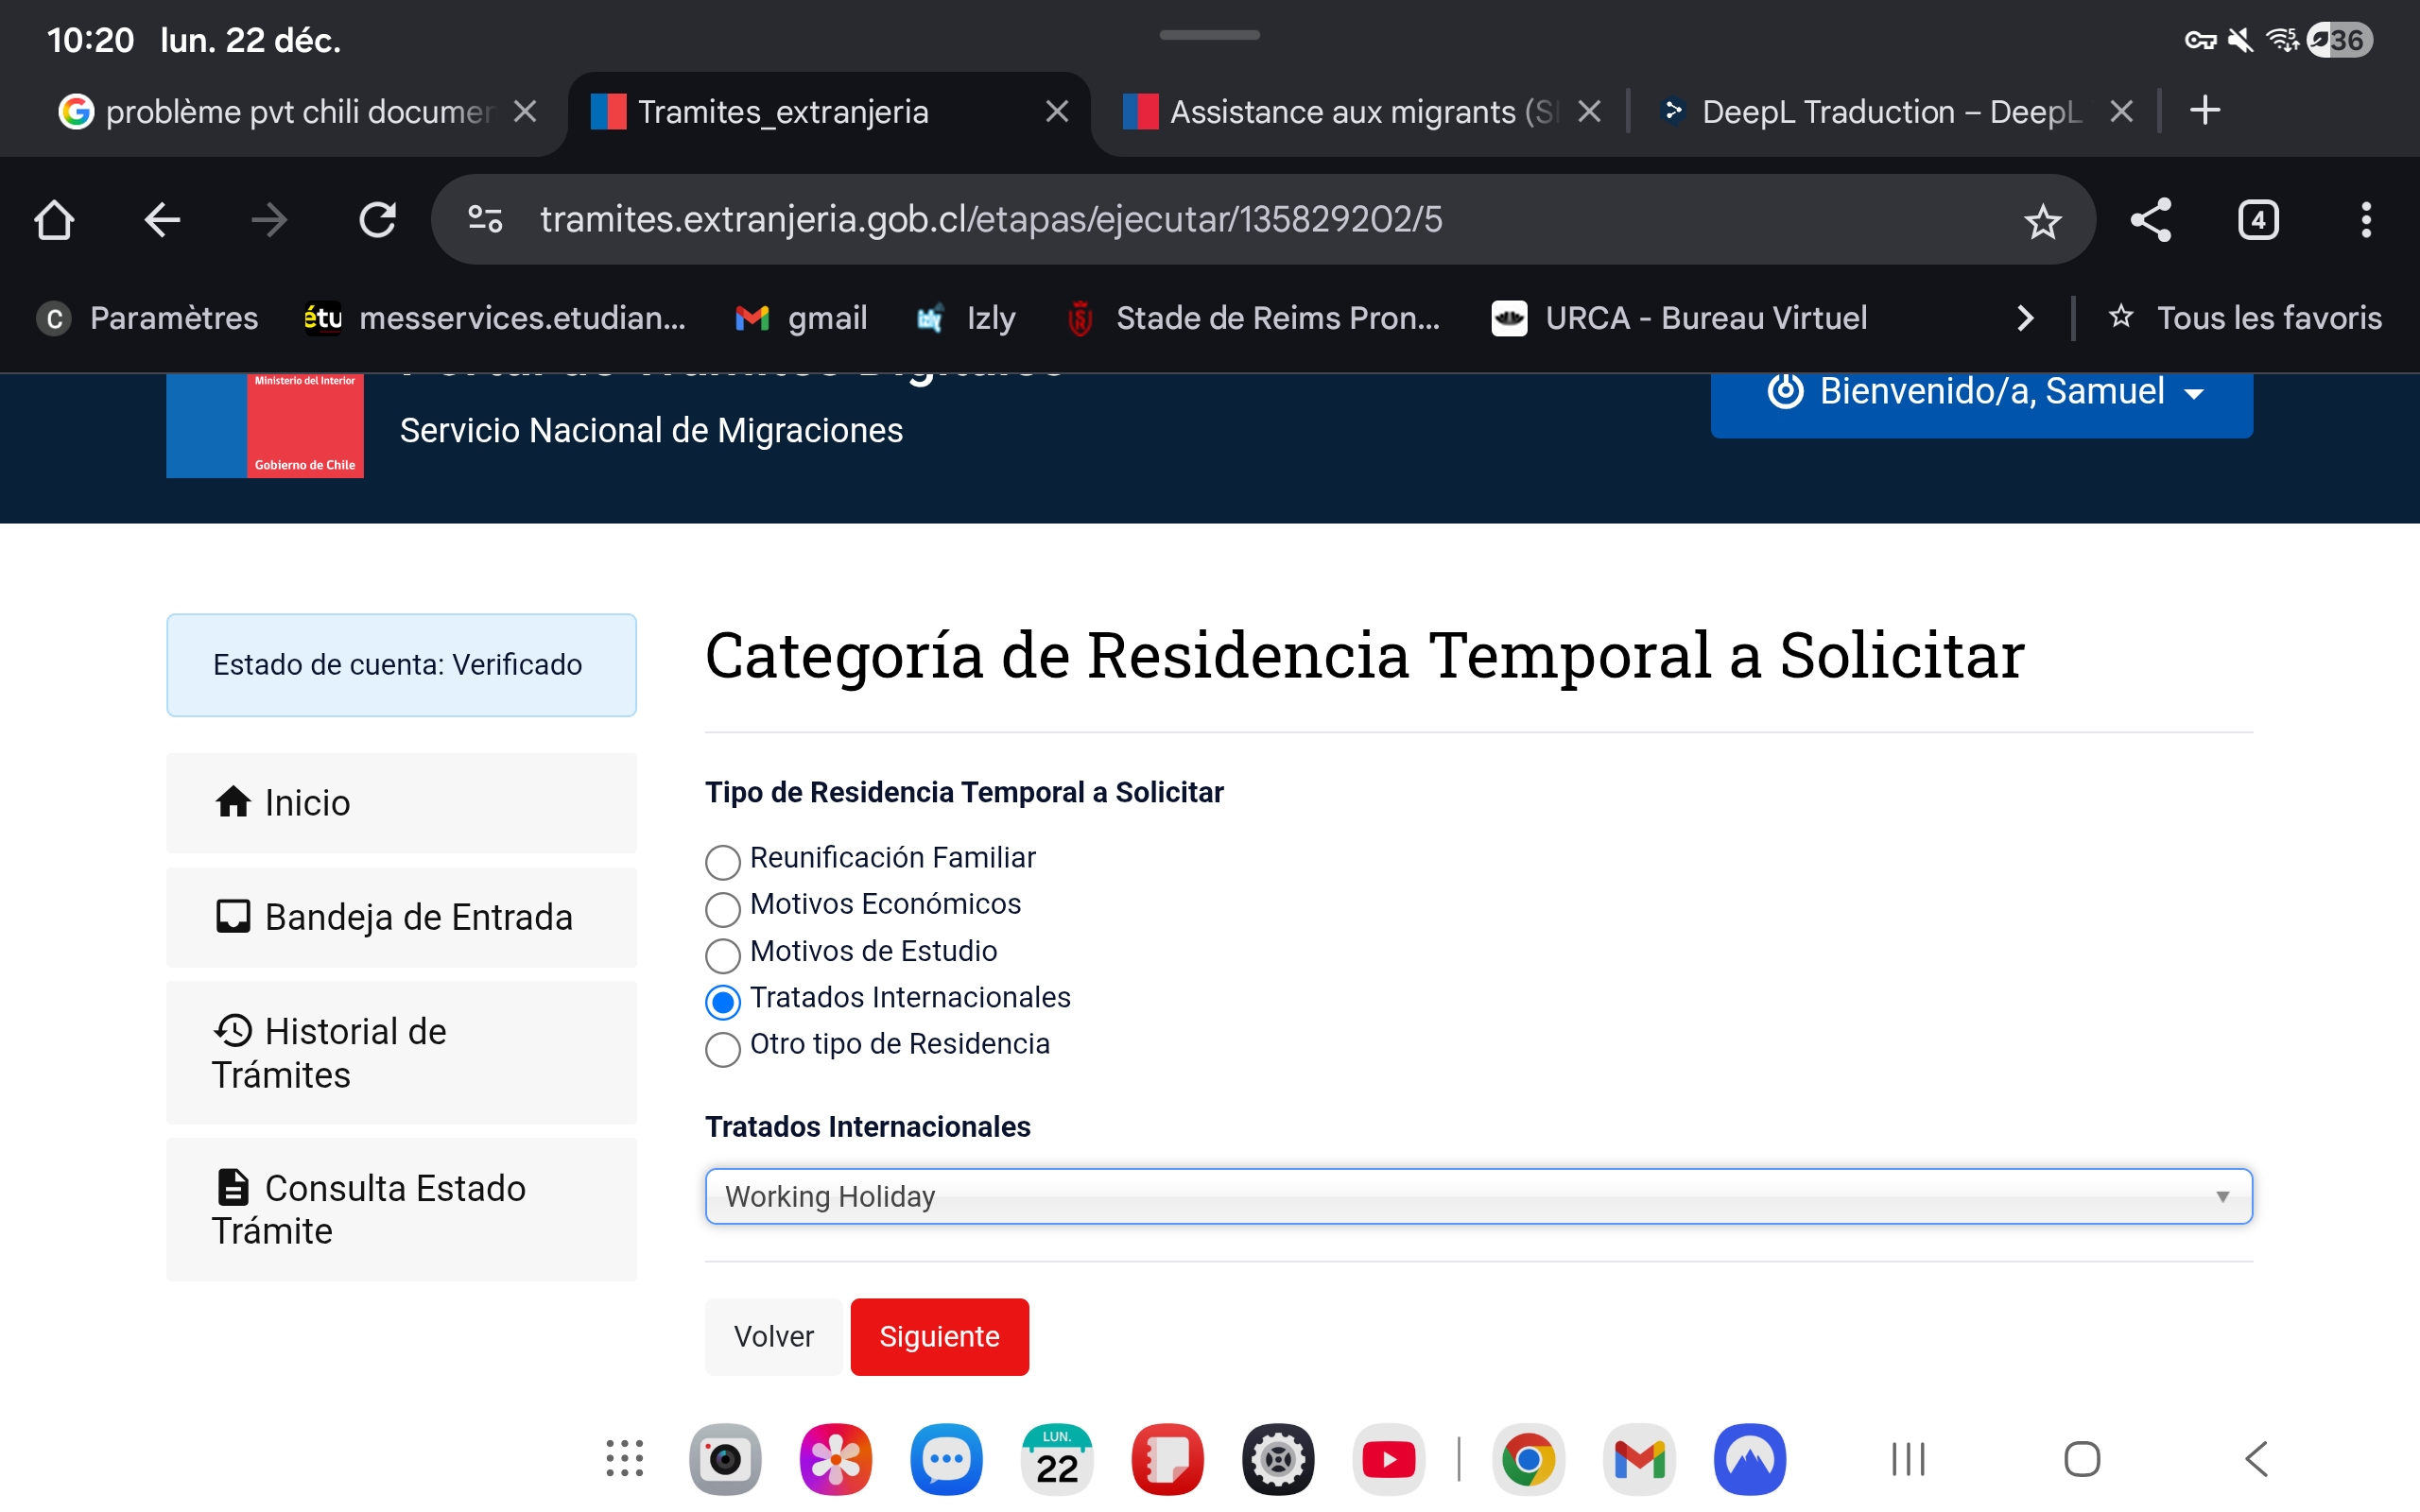Choose Motivos de Estudio option

click(x=723, y=954)
